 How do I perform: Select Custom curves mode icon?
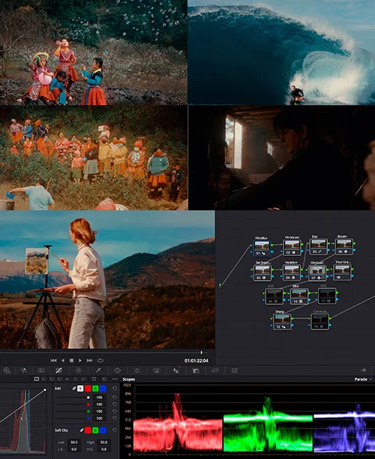[36, 379]
